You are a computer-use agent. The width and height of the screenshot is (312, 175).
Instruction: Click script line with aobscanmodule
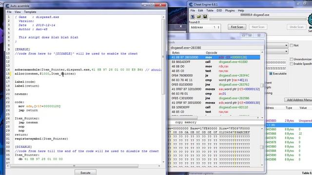pyautogui.click(x=88, y=70)
